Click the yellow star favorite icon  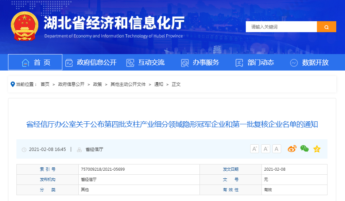(317, 149)
